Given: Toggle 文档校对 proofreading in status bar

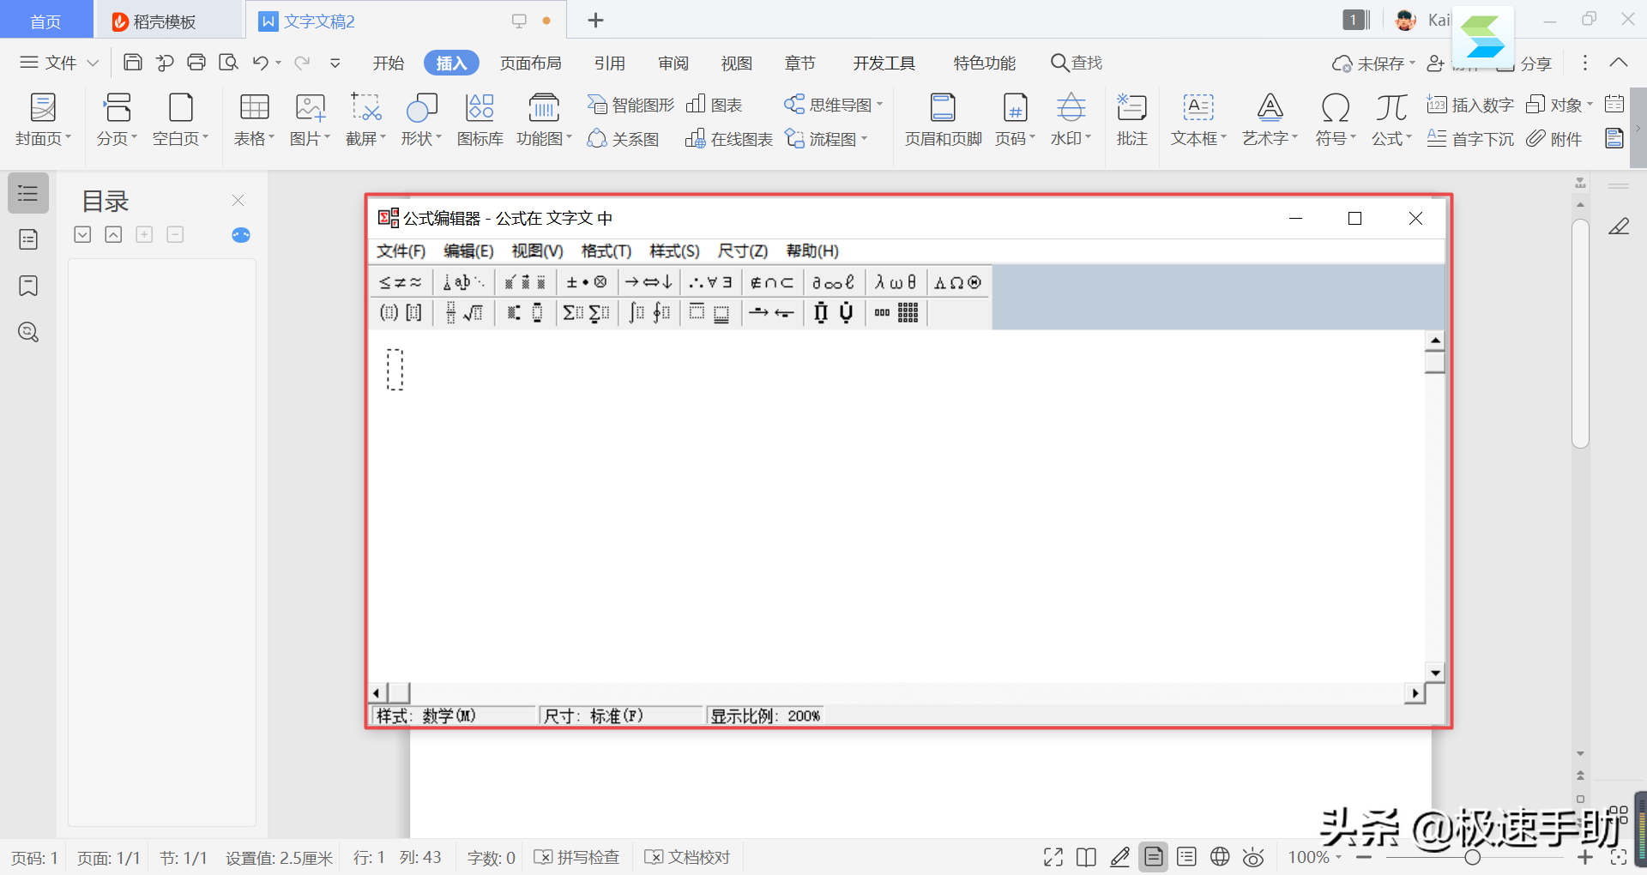Looking at the screenshot, I should 688,857.
